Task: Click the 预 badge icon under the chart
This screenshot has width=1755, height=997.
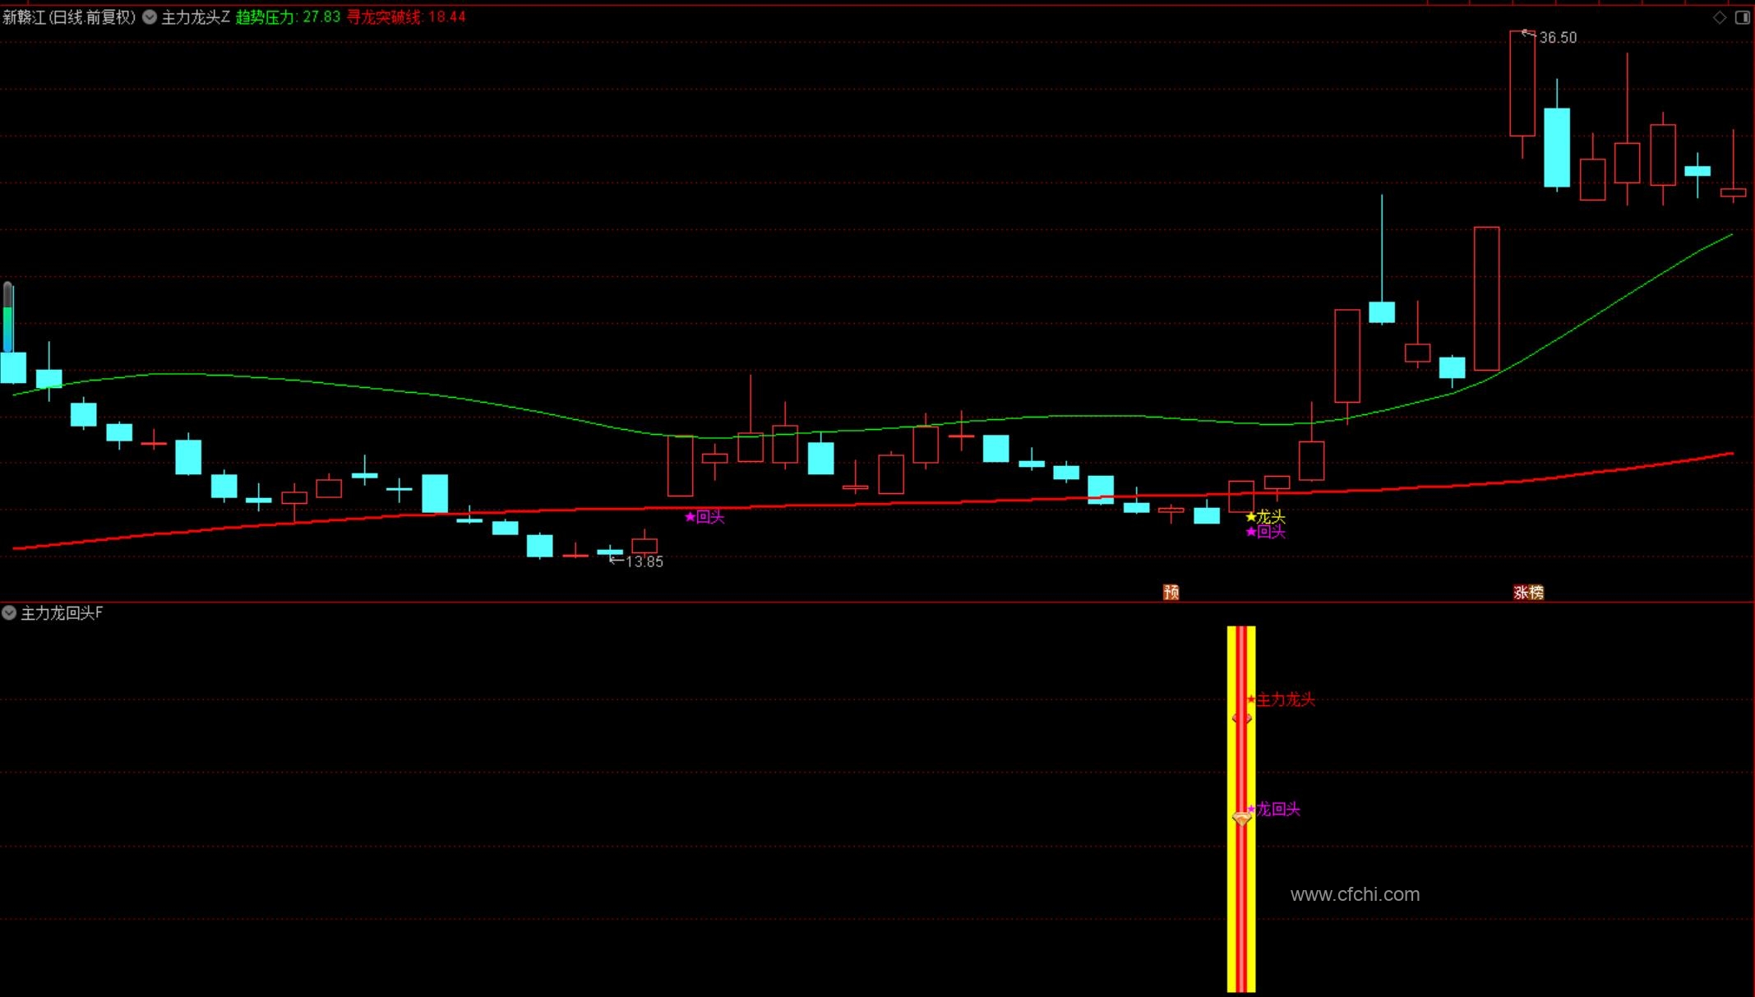Action: tap(1171, 592)
